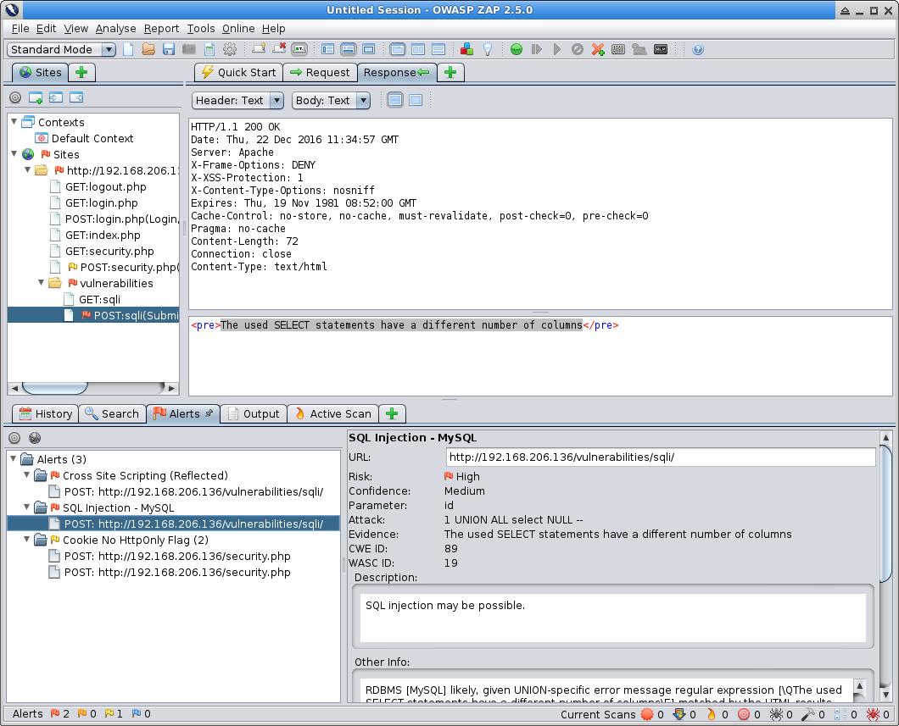Open a saved session with the folder icon

click(148, 49)
